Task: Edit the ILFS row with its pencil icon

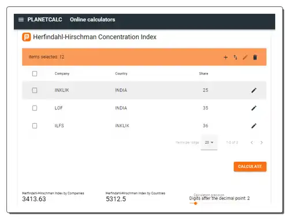Action: (254, 126)
